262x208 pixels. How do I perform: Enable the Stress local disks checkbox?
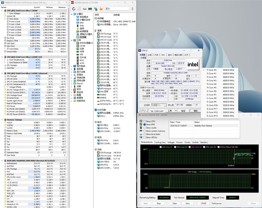click(x=144, y=134)
